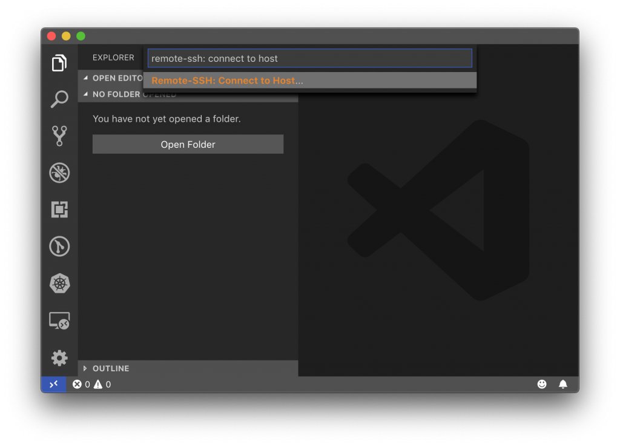Open notifications bell in status bar
This screenshot has height=447, width=620.
[562, 384]
